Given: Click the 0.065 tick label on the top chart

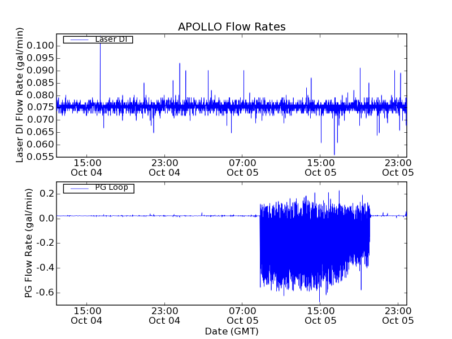Looking at the screenshot, I should tap(40, 132).
